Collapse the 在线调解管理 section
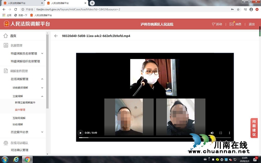This screenshot has height=163, width=261. click(42, 79)
